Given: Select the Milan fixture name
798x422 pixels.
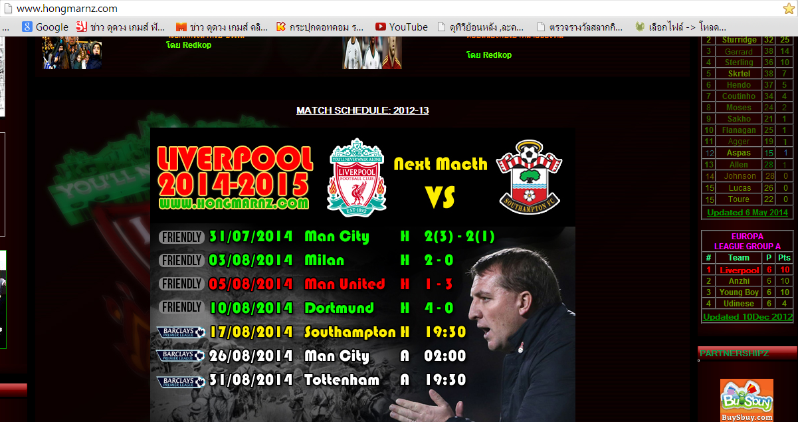Looking at the screenshot, I should pyautogui.click(x=324, y=261).
